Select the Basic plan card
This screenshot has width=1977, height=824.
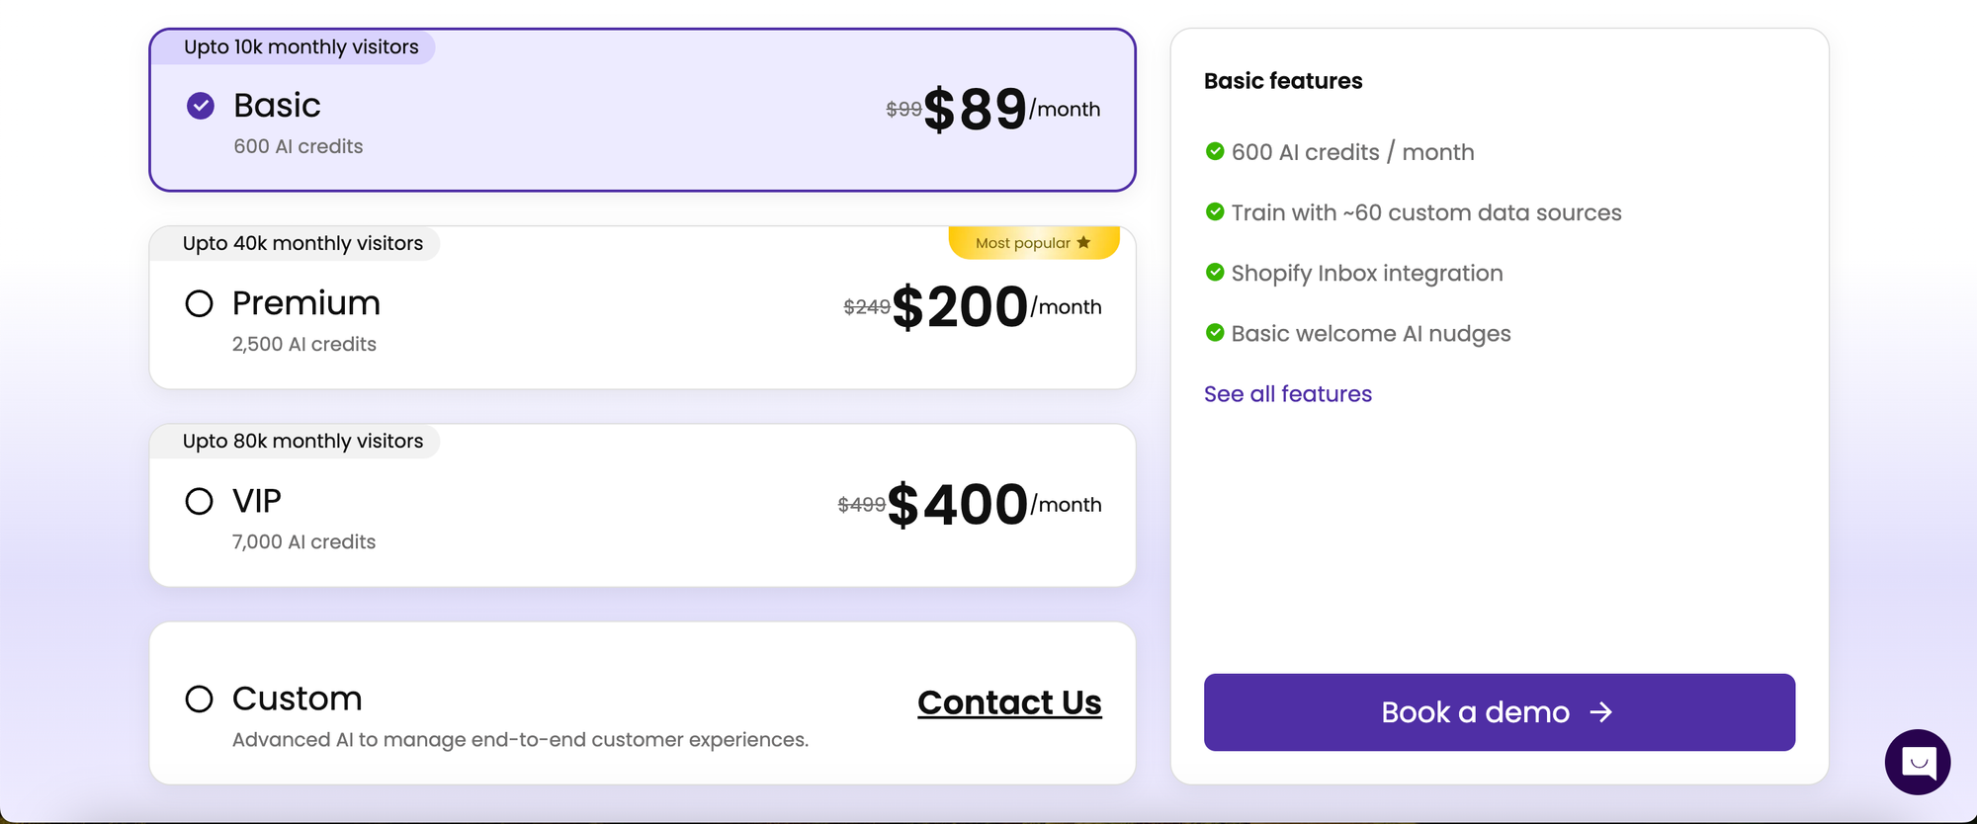pyautogui.click(x=643, y=109)
